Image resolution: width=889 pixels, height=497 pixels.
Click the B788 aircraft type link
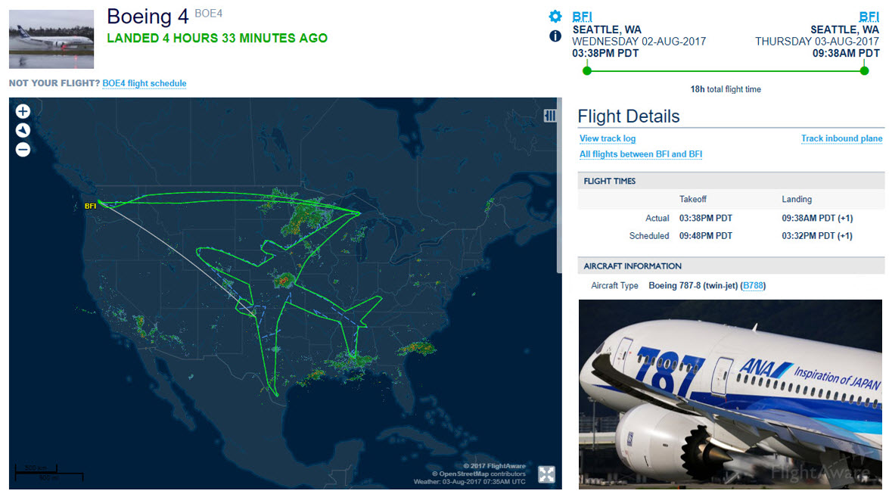point(753,286)
